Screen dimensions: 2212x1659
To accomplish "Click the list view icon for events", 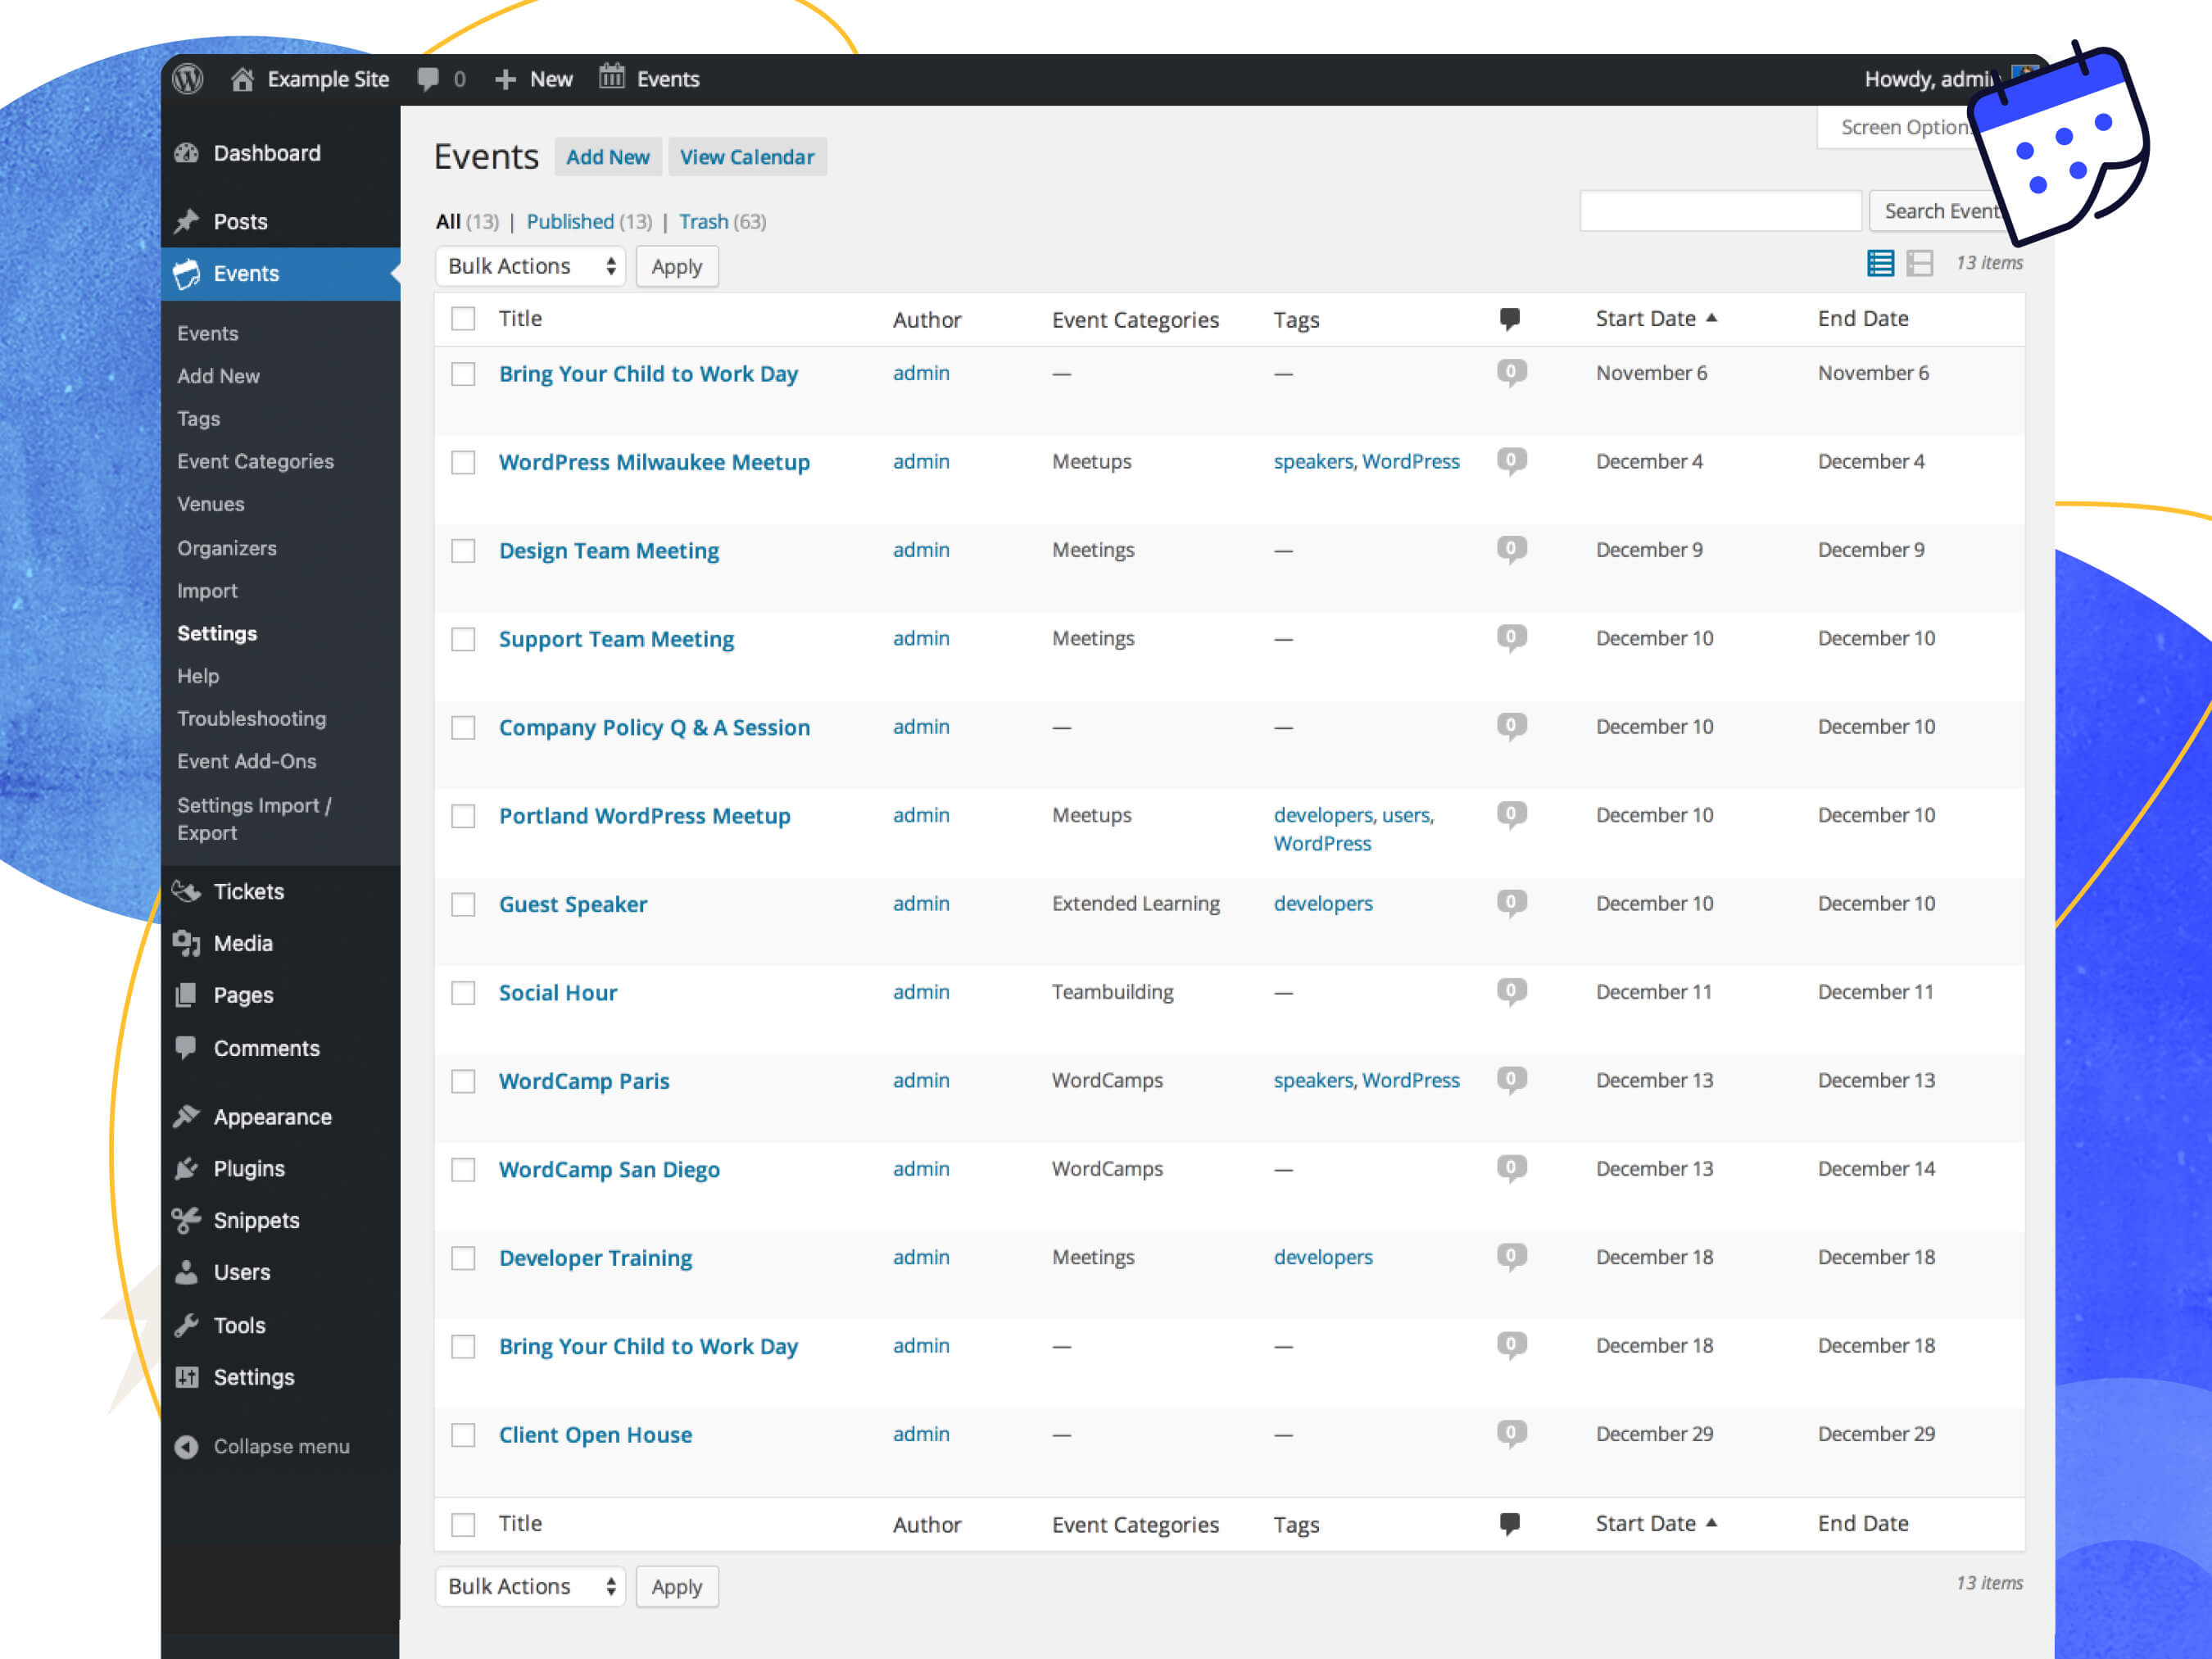I will pyautogui.click(x=1879, y=265).
